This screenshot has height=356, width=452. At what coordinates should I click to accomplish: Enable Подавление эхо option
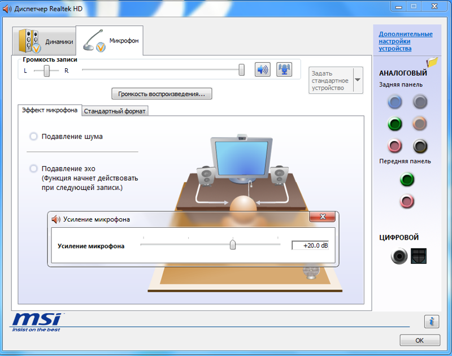(x=33, y=168)
